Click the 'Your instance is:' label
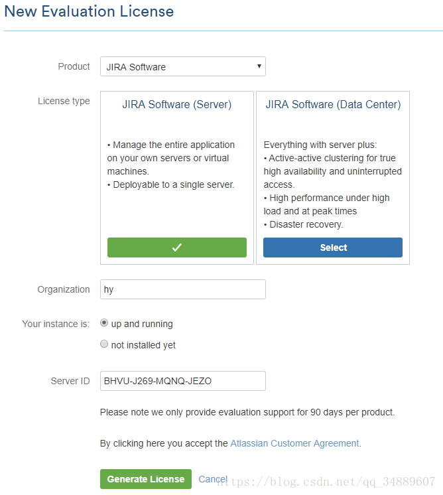The width and height of the screenshot is (443, 495). (x=56, y=324)
